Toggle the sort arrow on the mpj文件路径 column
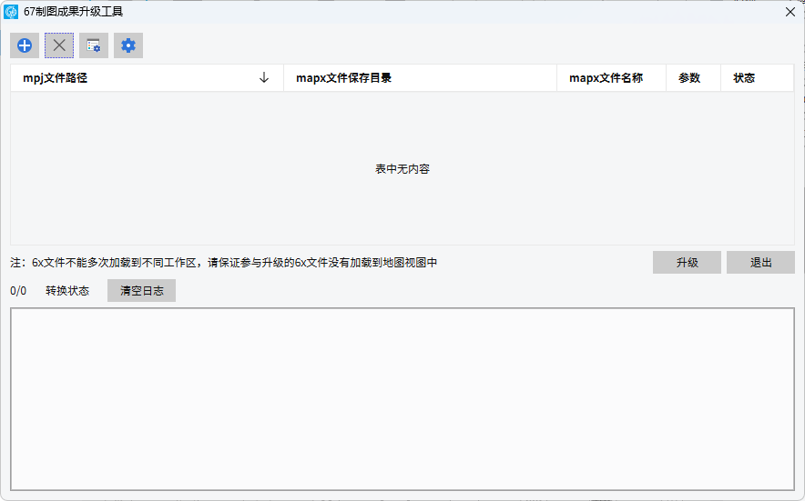The image size is (805, 501). pyautogui.click(x=264, y=78)
